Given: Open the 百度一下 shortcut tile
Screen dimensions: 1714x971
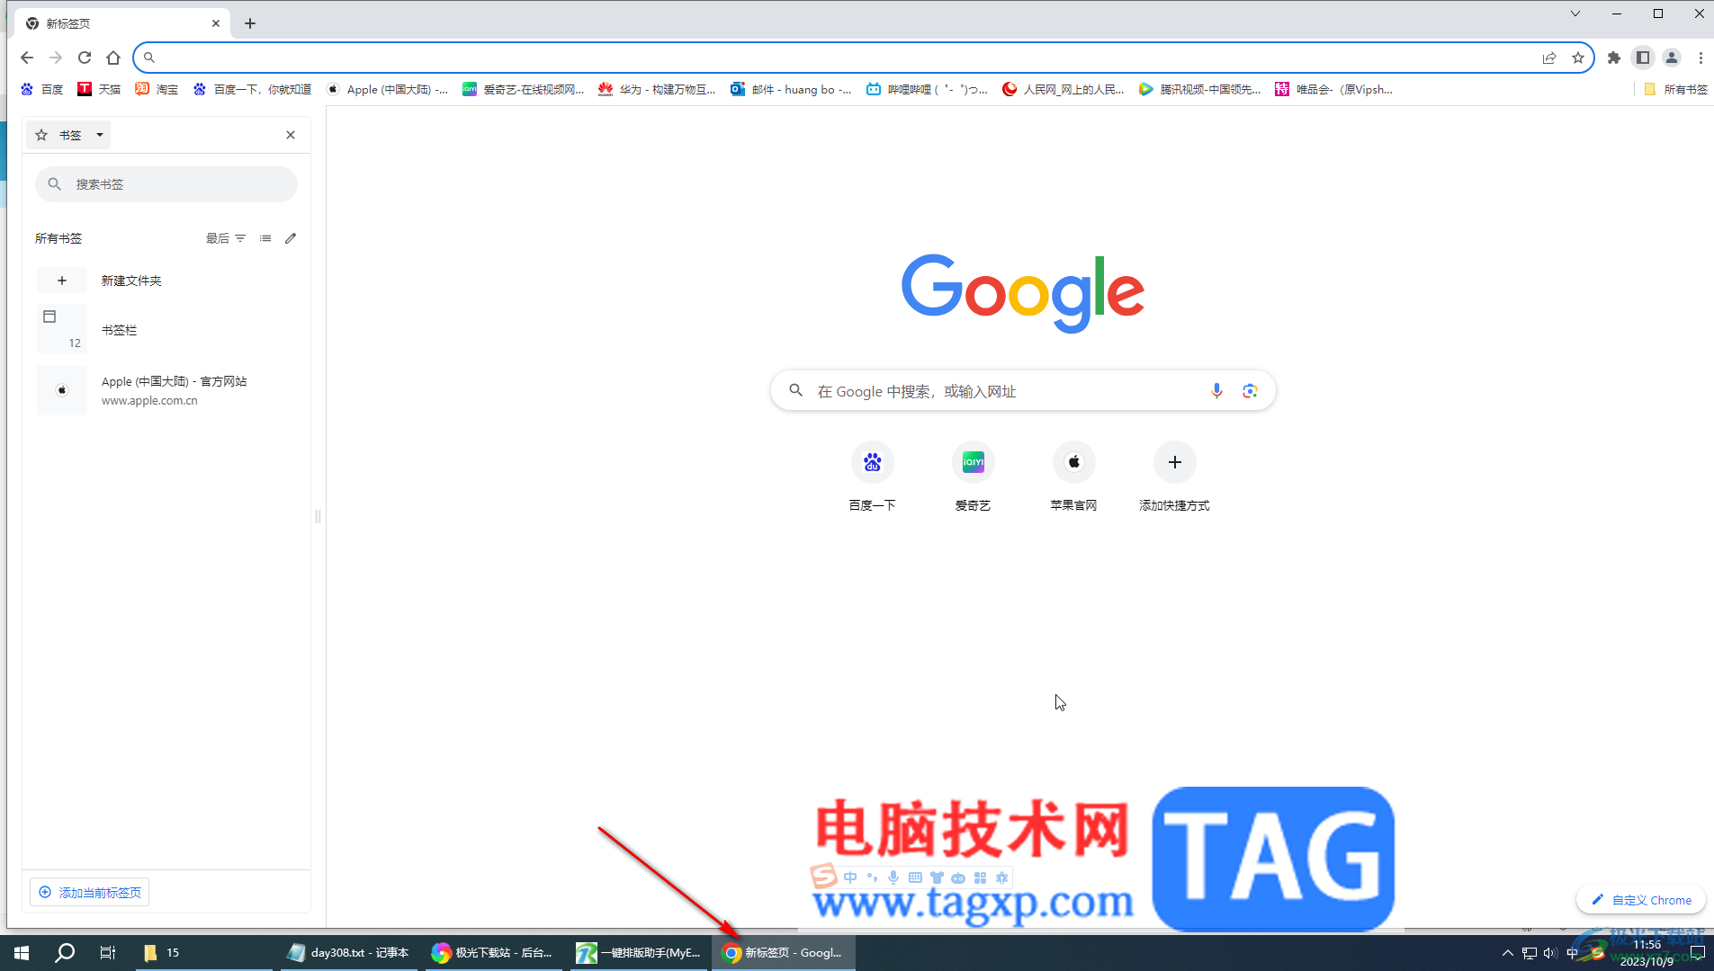Looking at the screenshot, I should coord(872,477).
